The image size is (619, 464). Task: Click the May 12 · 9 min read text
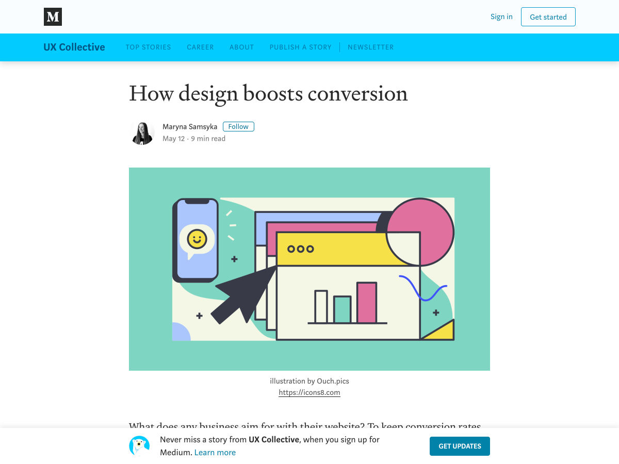click(194, 139)
